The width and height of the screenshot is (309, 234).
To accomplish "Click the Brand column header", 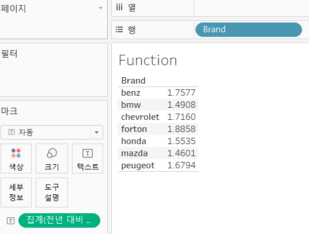I will pyautogui.click(x=133, y=81).
